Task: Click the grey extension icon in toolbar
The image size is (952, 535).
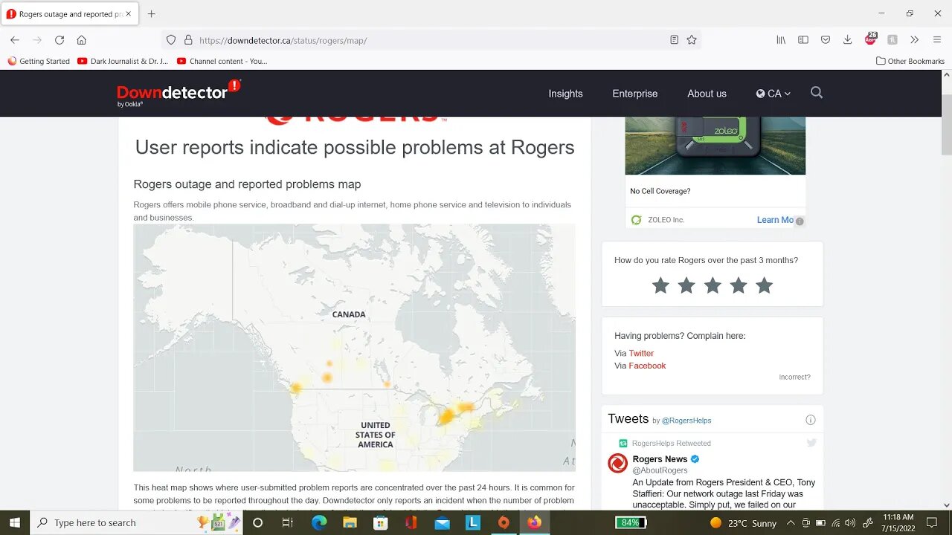Action: coord(892,40)
